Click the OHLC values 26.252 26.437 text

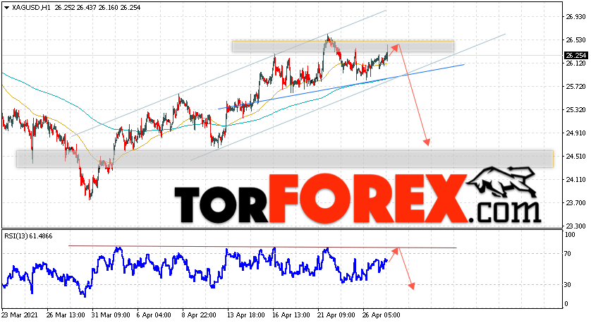(75, 8)
